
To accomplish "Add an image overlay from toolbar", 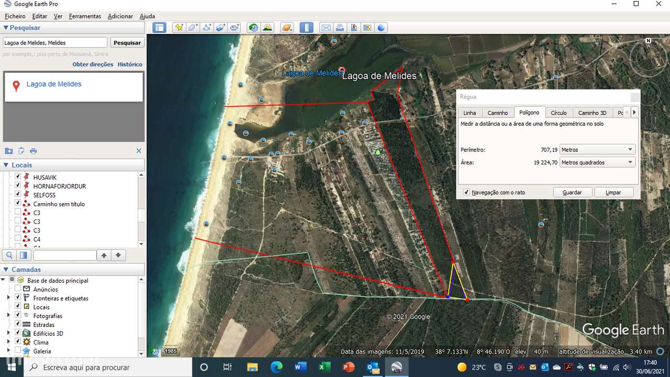I will (220, 27).
